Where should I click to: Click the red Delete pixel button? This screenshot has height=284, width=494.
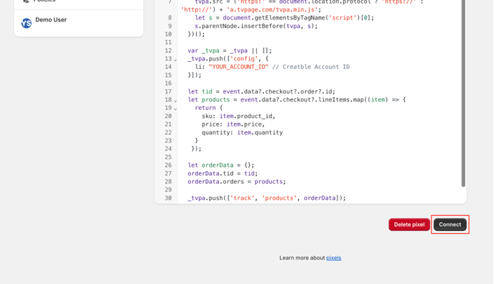point(409,224)
